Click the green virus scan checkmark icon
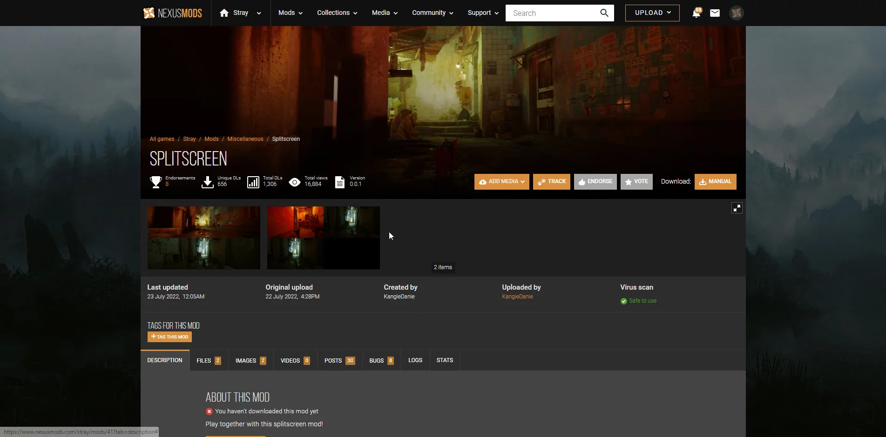Viewport: 886px width, 437px height. (624, 301)
